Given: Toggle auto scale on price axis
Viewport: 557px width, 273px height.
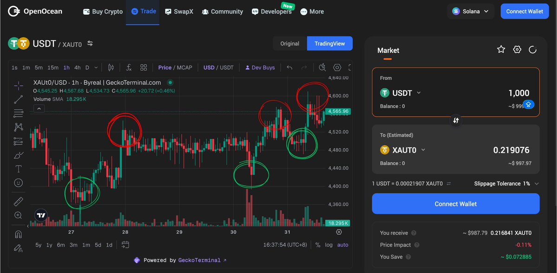Looking at the screenshot, I should 343,245.
